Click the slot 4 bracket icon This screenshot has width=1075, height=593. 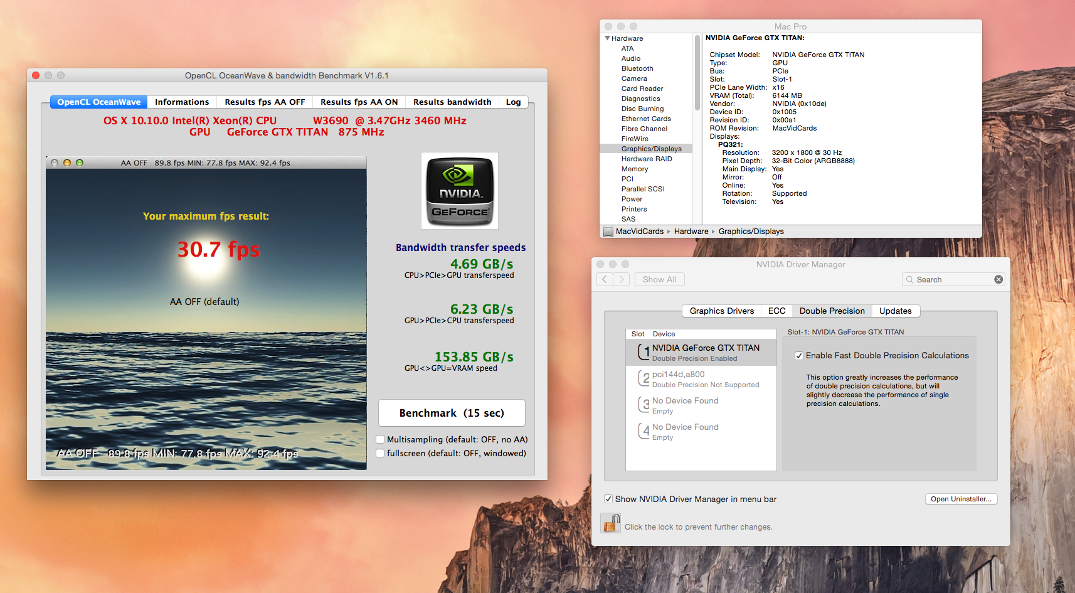point(643,430)
